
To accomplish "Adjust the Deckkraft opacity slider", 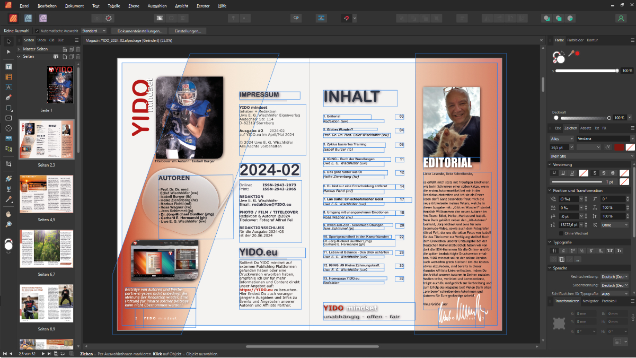I will [585, 118].
